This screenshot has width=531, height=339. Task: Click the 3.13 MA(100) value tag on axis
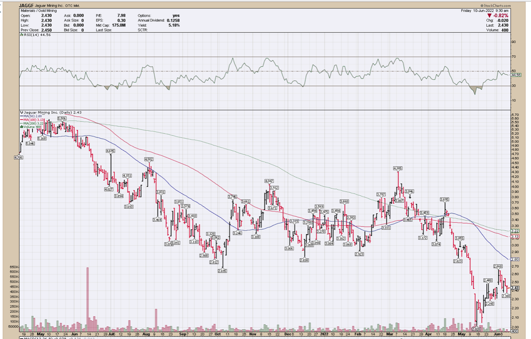point(515,237)
